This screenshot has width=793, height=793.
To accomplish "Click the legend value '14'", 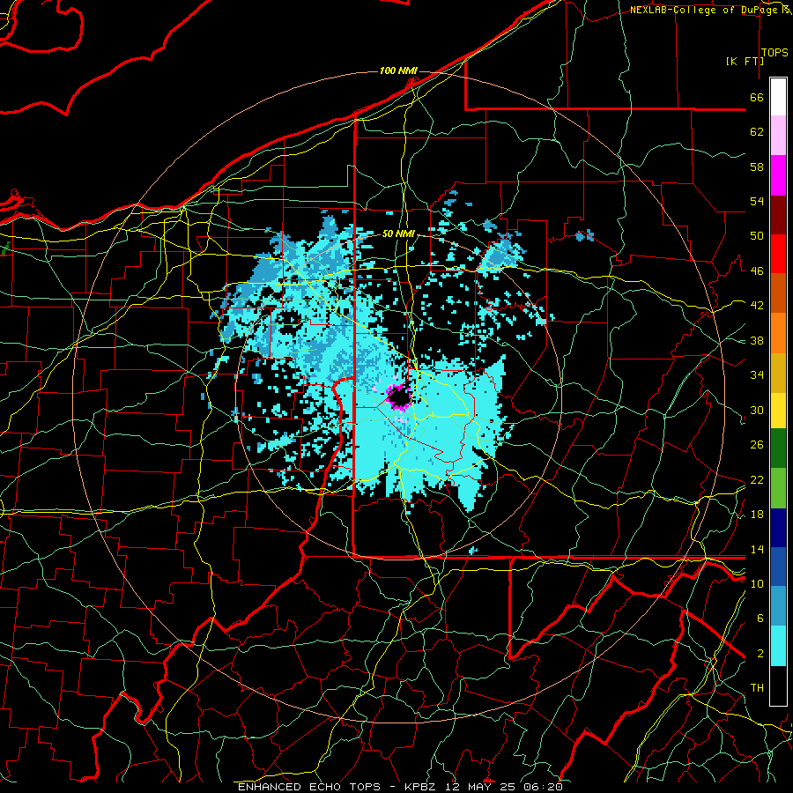I will click(757, 549).
